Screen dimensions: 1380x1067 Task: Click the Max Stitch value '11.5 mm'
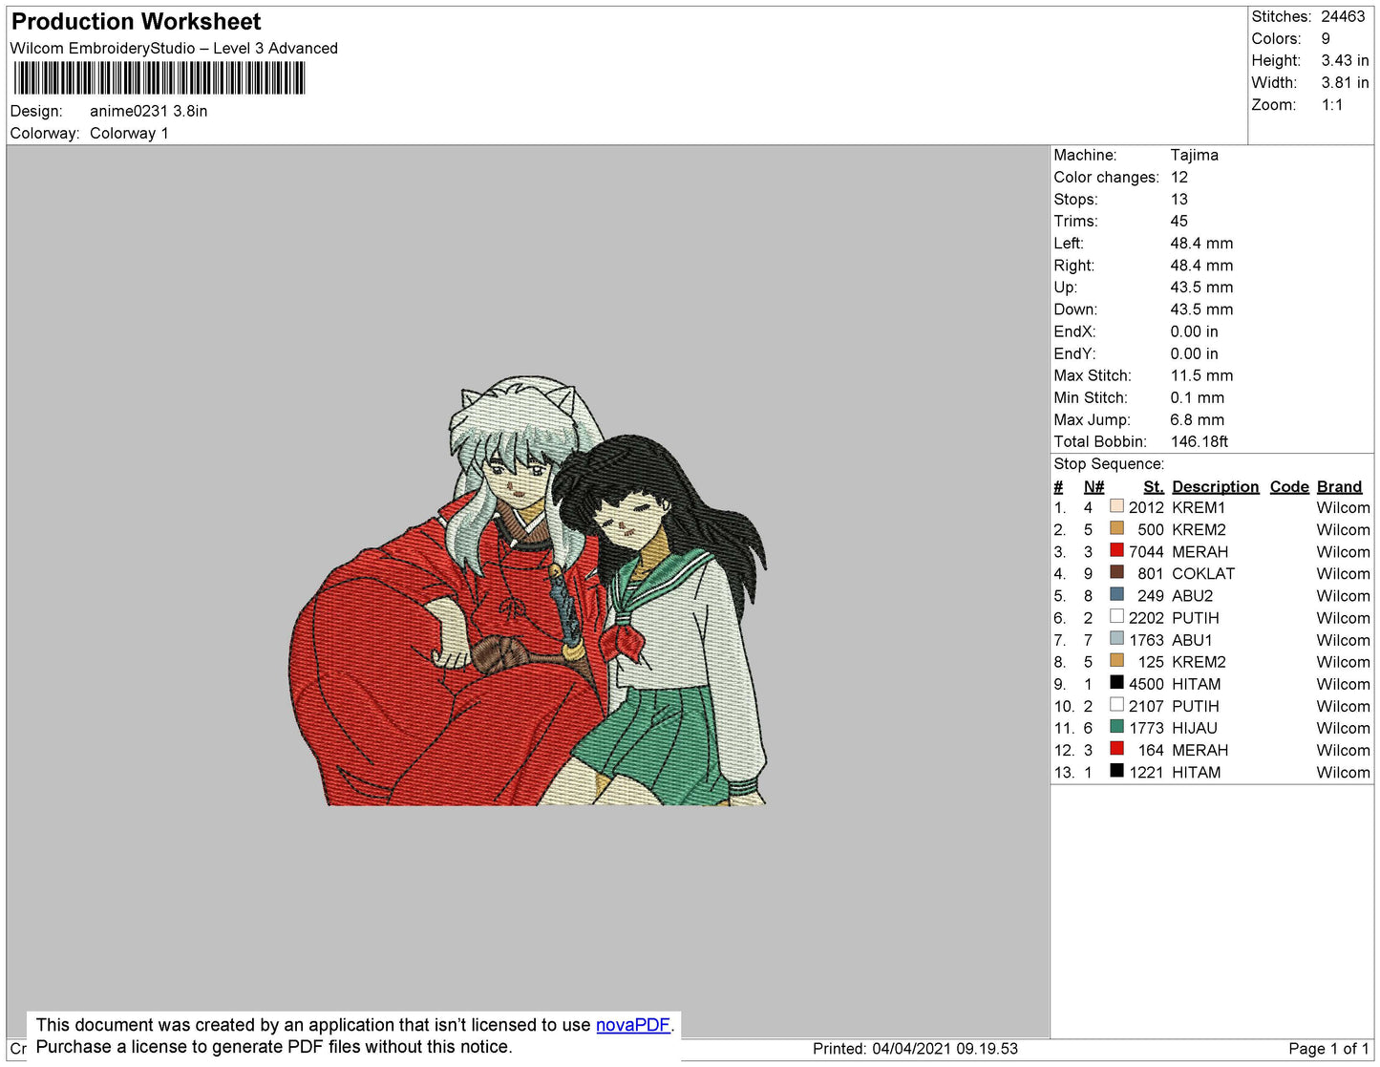[x=1201, y=375]
